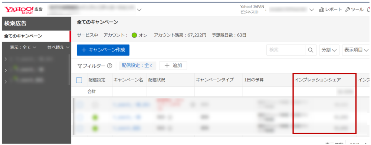The width and height of the screenshot is (371, 145).
Task: Sort by インプレッションシェア column header
Action: click(318, 80)
